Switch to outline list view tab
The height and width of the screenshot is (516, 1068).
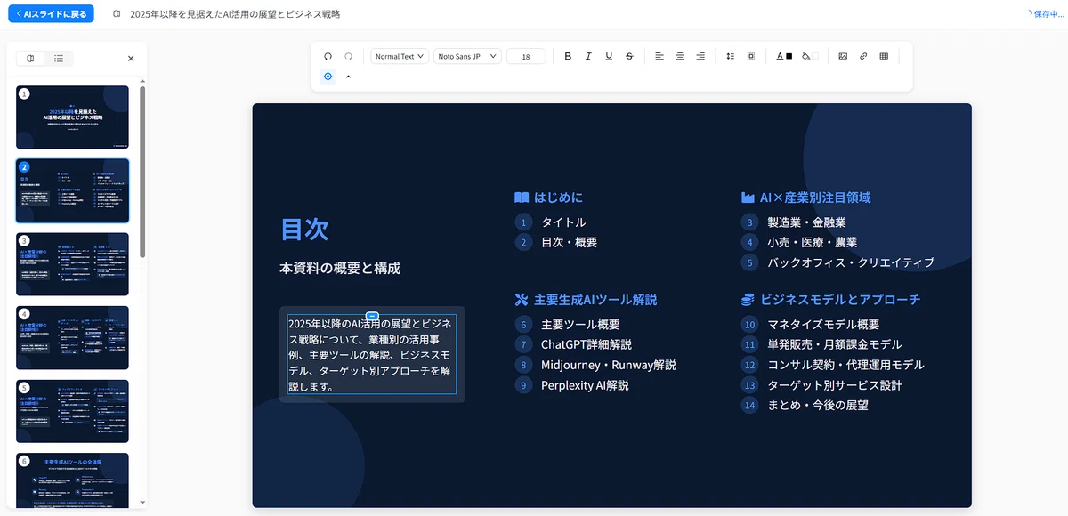click(59, 59)
